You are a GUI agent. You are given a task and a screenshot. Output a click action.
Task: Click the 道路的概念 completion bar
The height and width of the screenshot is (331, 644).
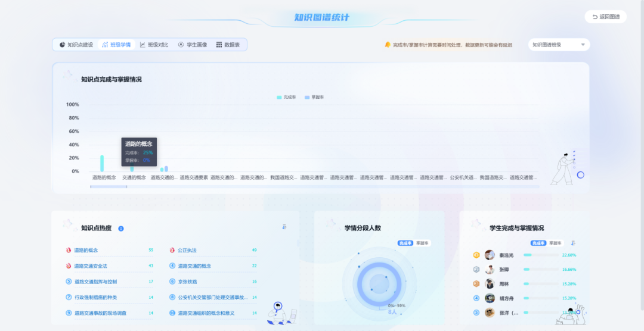tap(102, 163)
